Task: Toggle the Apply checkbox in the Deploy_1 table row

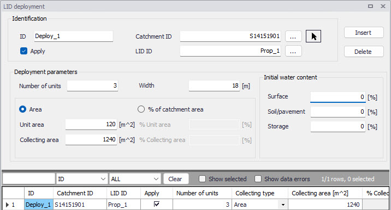Action: 157,204
